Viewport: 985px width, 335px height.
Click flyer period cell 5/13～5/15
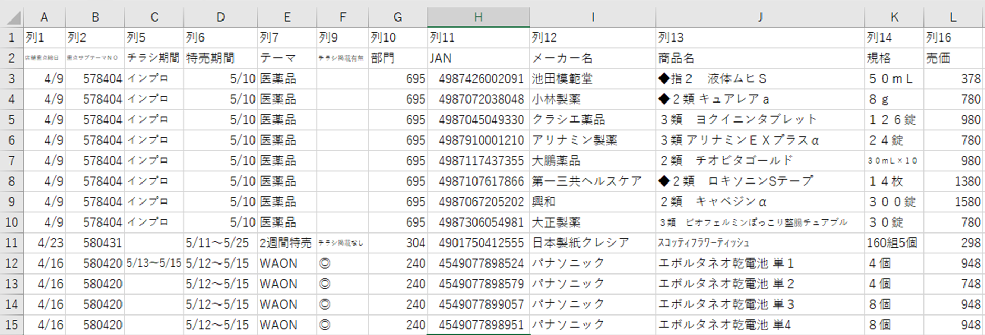[154, 263]
